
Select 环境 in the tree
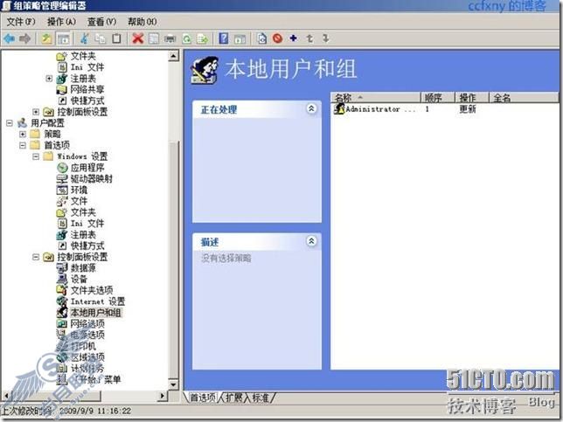79,190
